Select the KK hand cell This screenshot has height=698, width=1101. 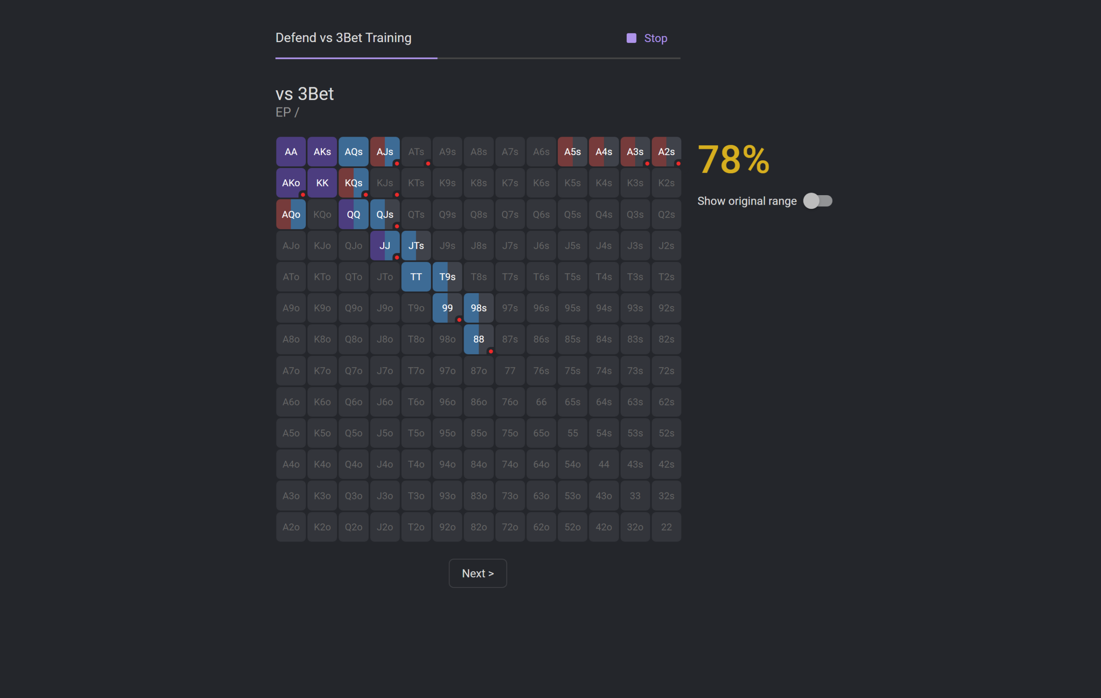(322, 183)
